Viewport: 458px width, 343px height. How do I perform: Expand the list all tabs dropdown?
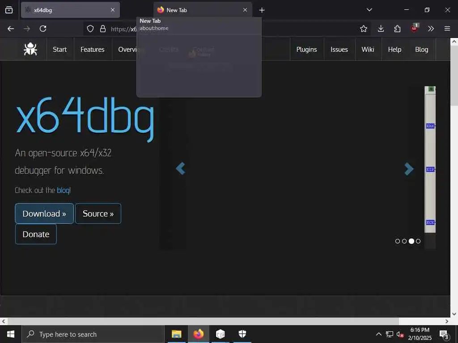pyautogui.click(x=369, y=10)
